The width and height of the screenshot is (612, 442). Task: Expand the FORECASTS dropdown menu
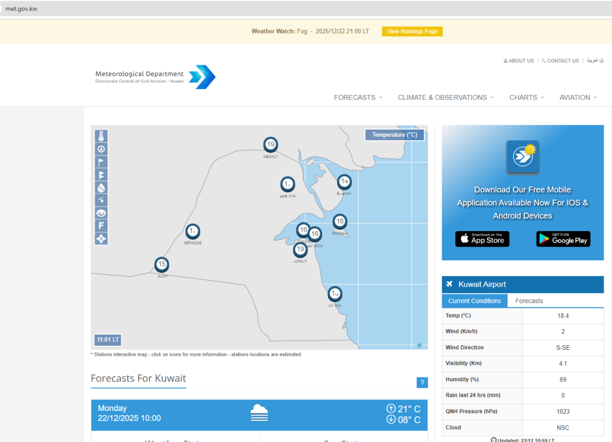pyautogui.click(x=358, y=97)
